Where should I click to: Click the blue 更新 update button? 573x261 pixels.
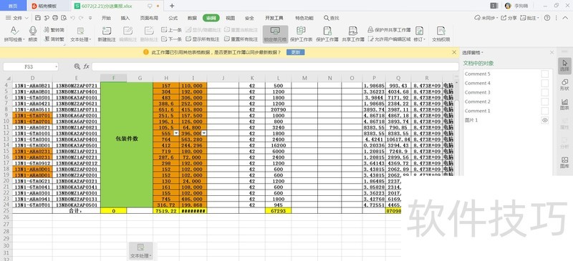click(295, 52)
